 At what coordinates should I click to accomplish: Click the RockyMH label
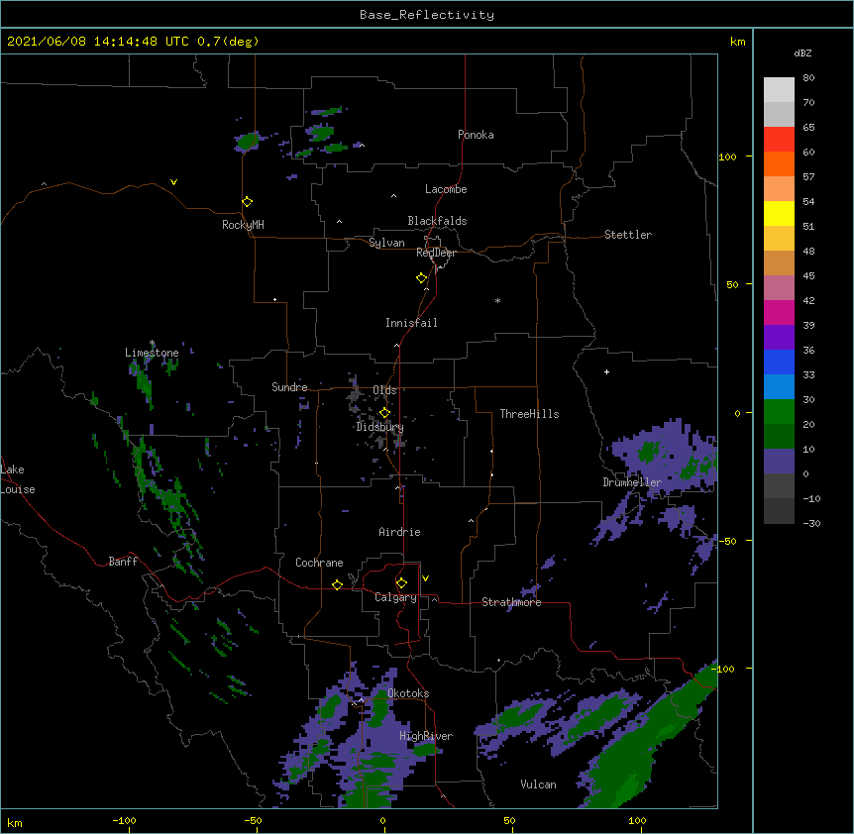[243, 225]
